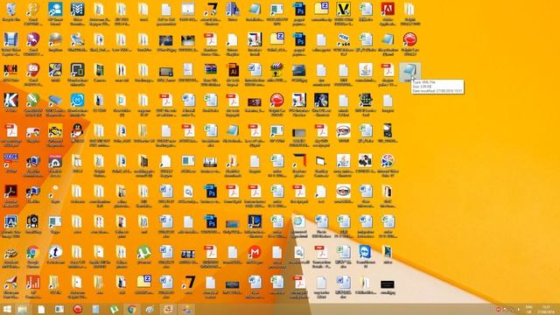Launch the red camera shield shortcut

pos(33,71)
